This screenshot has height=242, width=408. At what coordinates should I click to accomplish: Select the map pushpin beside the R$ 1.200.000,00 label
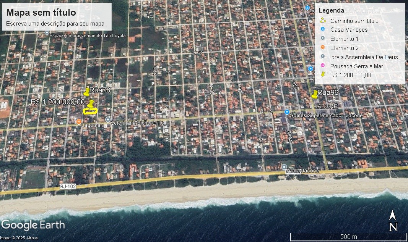click(90, 104)
